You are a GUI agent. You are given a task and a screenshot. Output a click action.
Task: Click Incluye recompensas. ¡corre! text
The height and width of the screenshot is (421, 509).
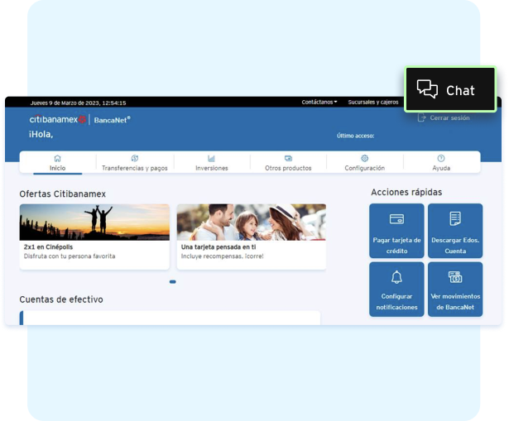tap(223, 256)
